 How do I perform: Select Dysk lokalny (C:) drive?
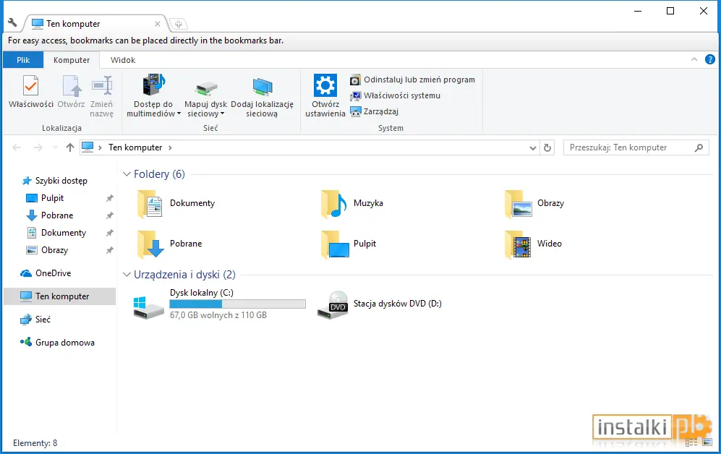[x=219, y=304]
